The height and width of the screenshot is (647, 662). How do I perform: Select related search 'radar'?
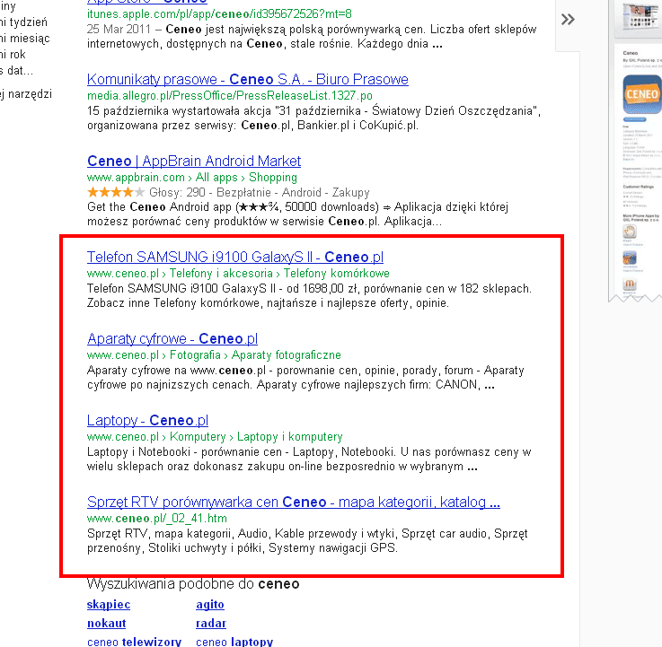pos(211,623)
